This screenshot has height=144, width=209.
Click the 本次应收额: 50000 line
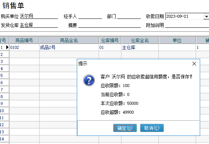(119, 103)
